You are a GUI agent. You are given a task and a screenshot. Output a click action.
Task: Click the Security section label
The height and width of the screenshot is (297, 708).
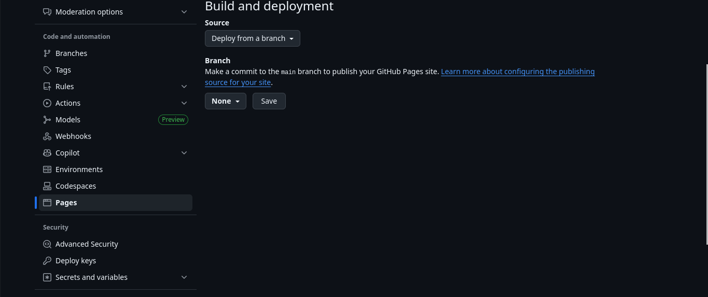[55, 228]
